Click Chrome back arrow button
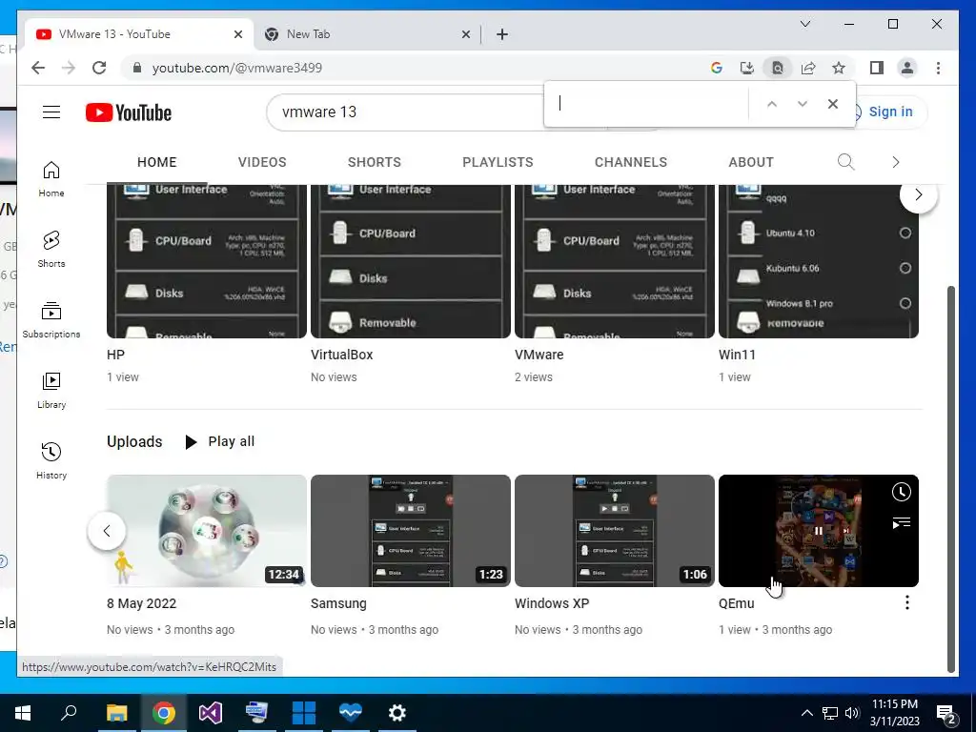Image resolution: width=976 pixels, height=732 pixels. (38, 68)
